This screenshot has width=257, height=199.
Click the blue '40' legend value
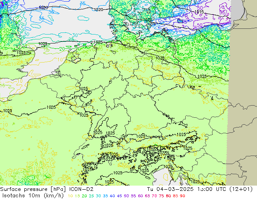tap(112, 196)
